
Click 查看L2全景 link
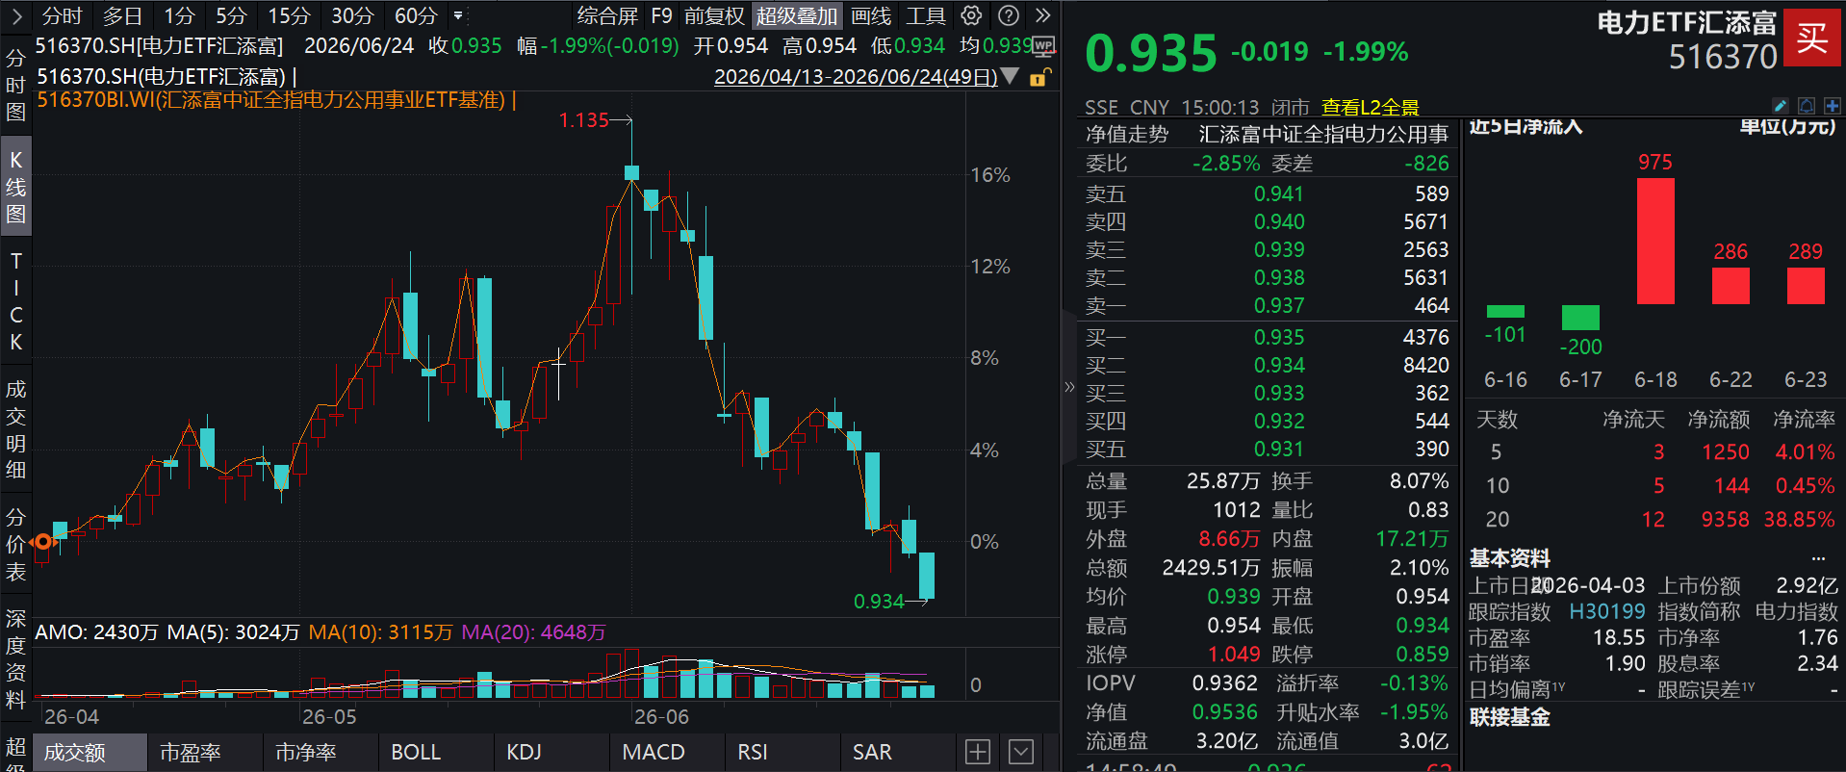(1370, 107)
